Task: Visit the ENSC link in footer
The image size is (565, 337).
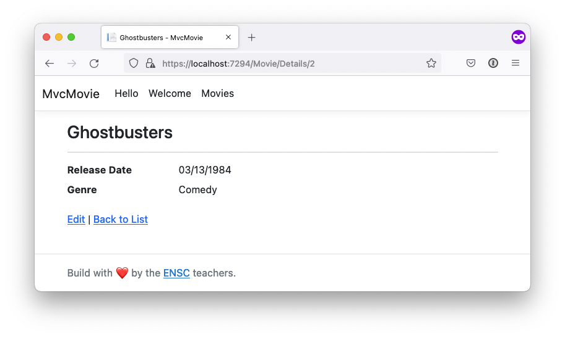Action: pos(176,273)
